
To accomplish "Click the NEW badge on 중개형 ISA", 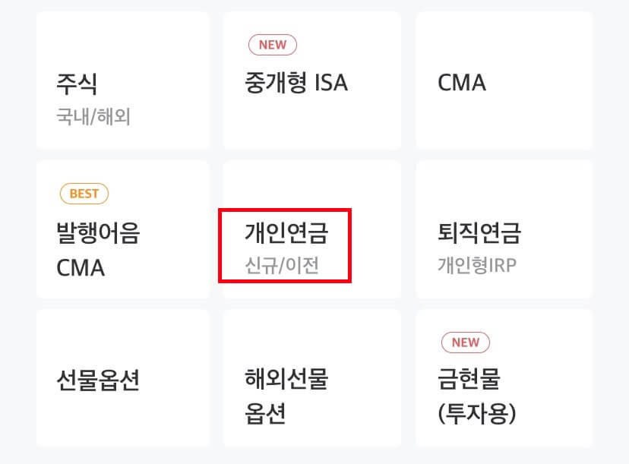I will 272,44.
